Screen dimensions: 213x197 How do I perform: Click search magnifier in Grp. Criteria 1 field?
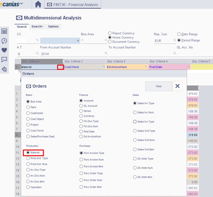tap(60, 67)
